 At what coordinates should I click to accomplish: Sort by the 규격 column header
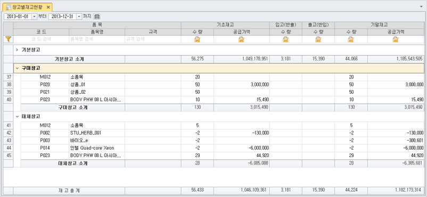click(153, 32)
